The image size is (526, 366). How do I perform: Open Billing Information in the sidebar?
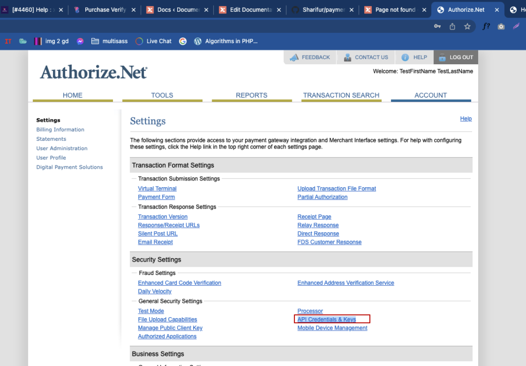pos(61,130)
